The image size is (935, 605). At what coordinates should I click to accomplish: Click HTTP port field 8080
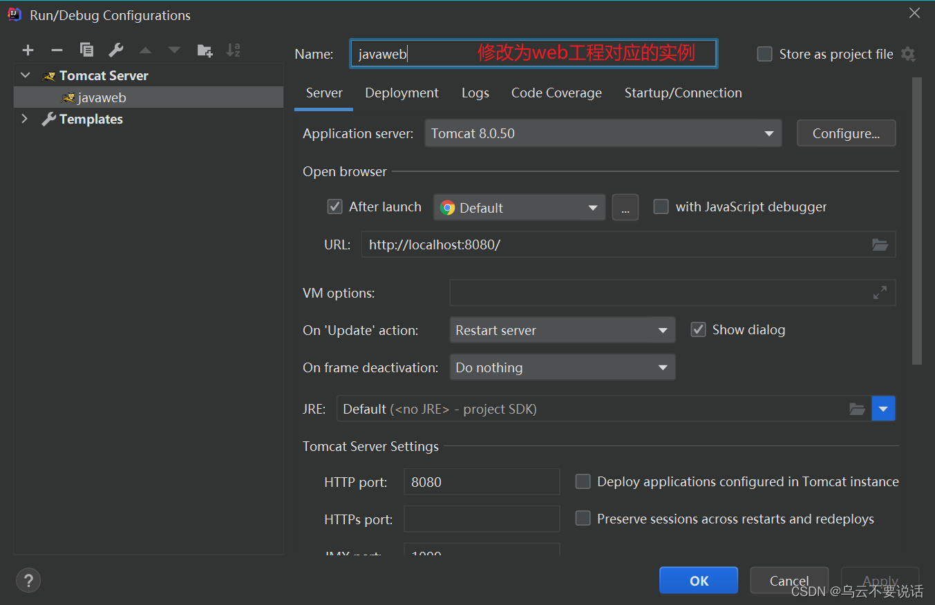[482, 482]
